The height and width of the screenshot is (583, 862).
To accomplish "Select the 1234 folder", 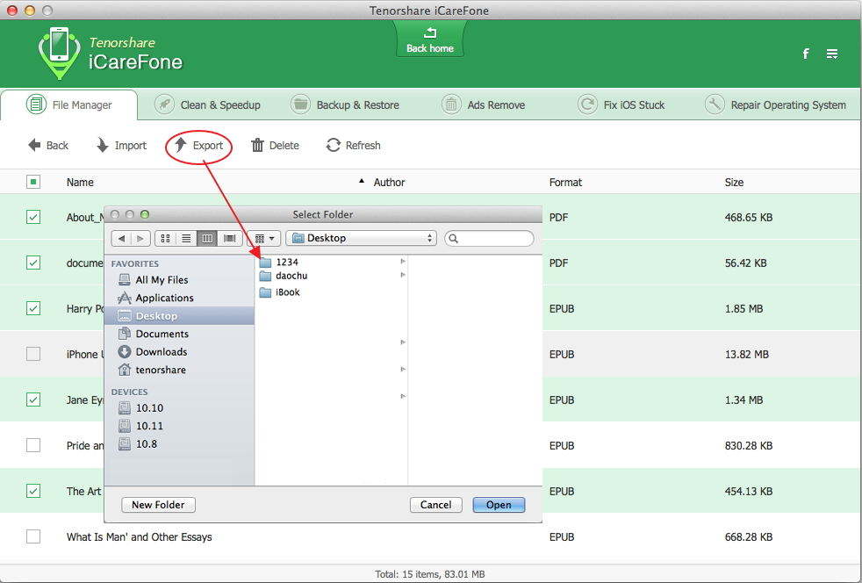I will [x=279, y=262].
